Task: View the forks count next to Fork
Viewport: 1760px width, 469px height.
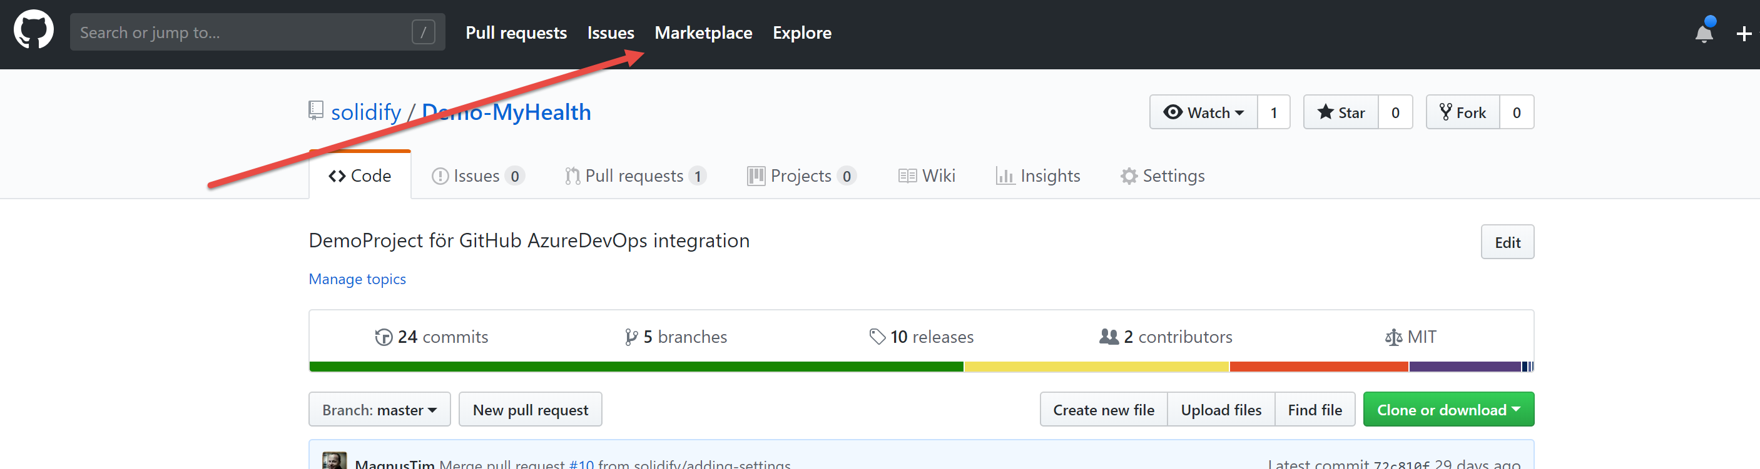Action: tap(1517, 112)
